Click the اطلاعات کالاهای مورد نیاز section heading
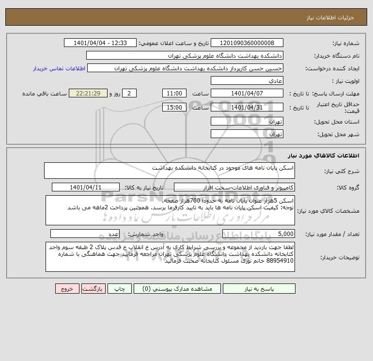The height and width of the screenshot is (361, 373). click(x=324, y=156)
